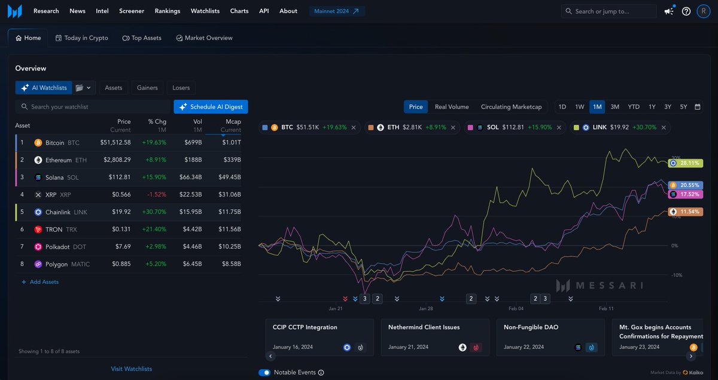Toggle the Notable Events switch

[x=264, y=373]
